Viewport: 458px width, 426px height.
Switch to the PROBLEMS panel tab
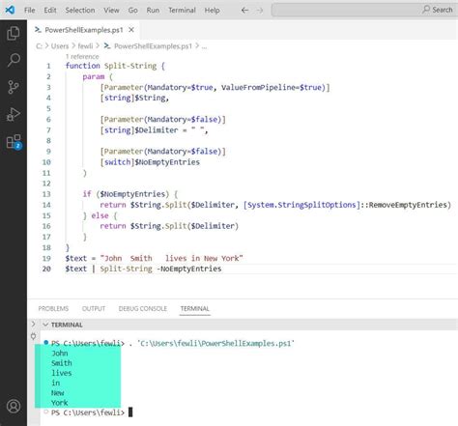[x=53, y=308]
